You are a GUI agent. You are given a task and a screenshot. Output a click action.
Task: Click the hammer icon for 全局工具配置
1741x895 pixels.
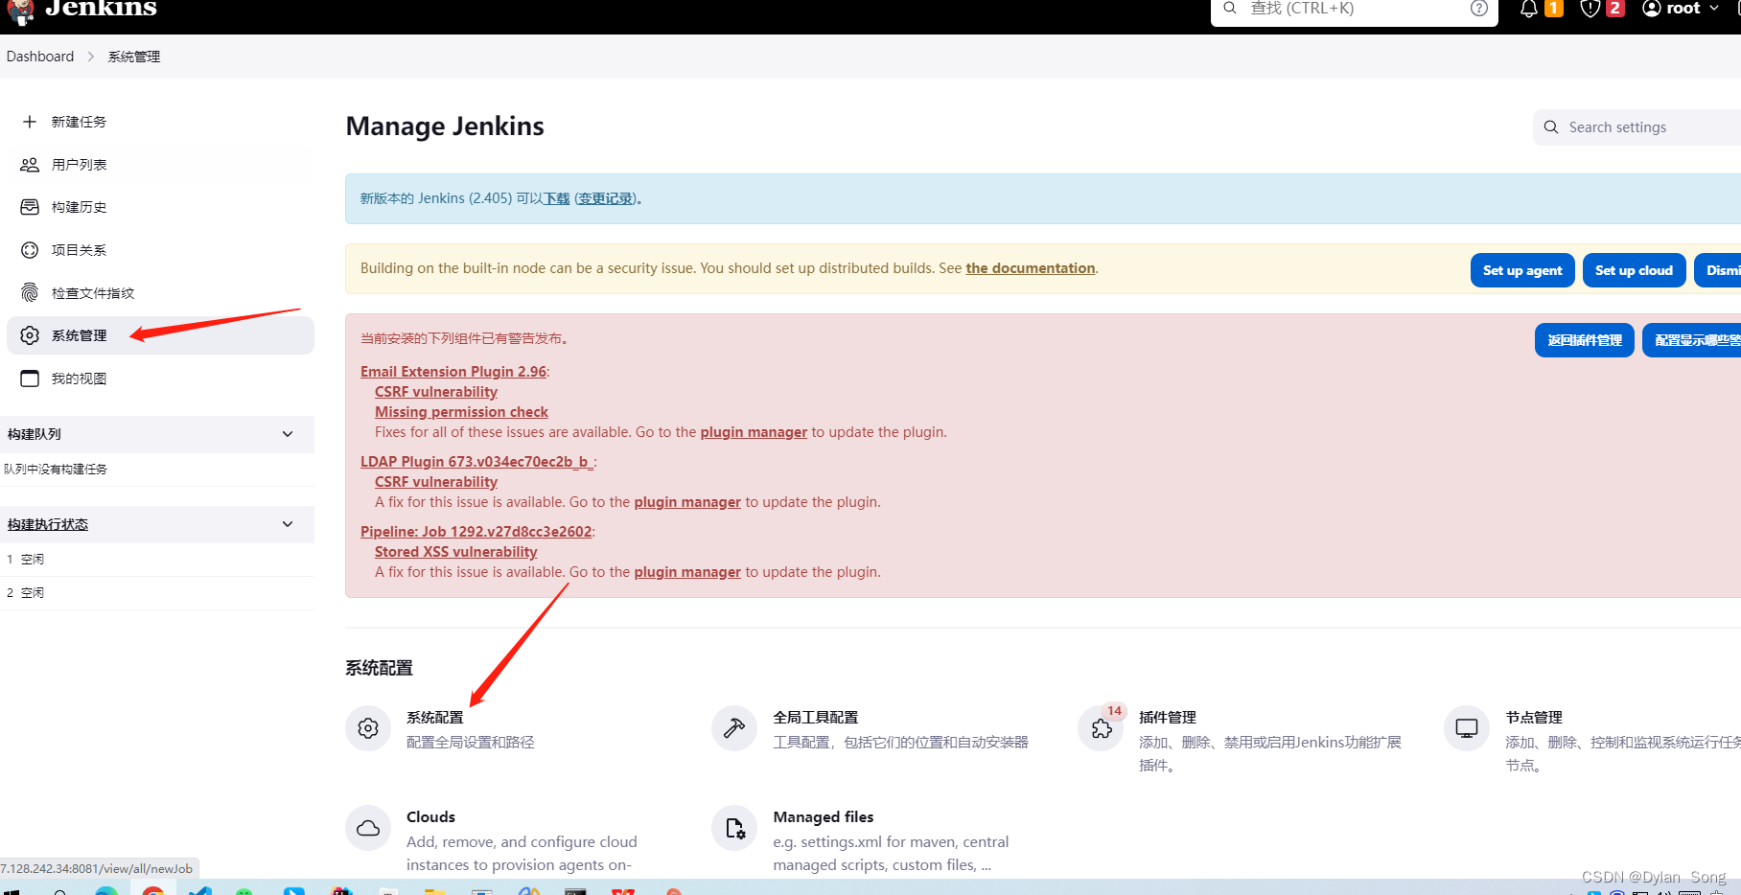[734, 728]
